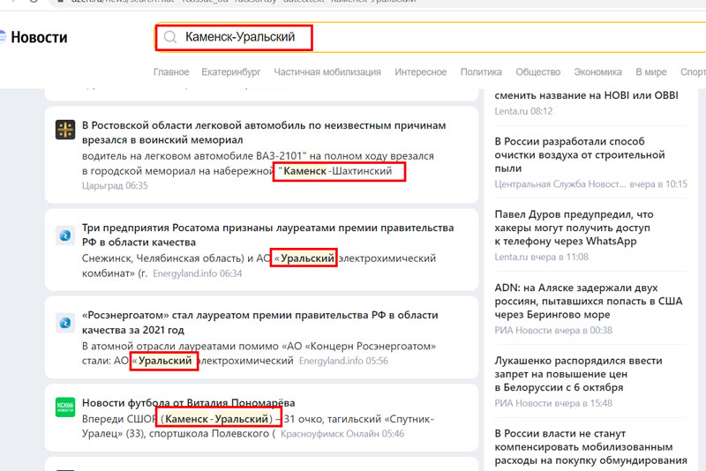Click Lenta.ru вчера в 11:08 label
706x471 pixels.
pyautogui.click(x=541, y=257)
